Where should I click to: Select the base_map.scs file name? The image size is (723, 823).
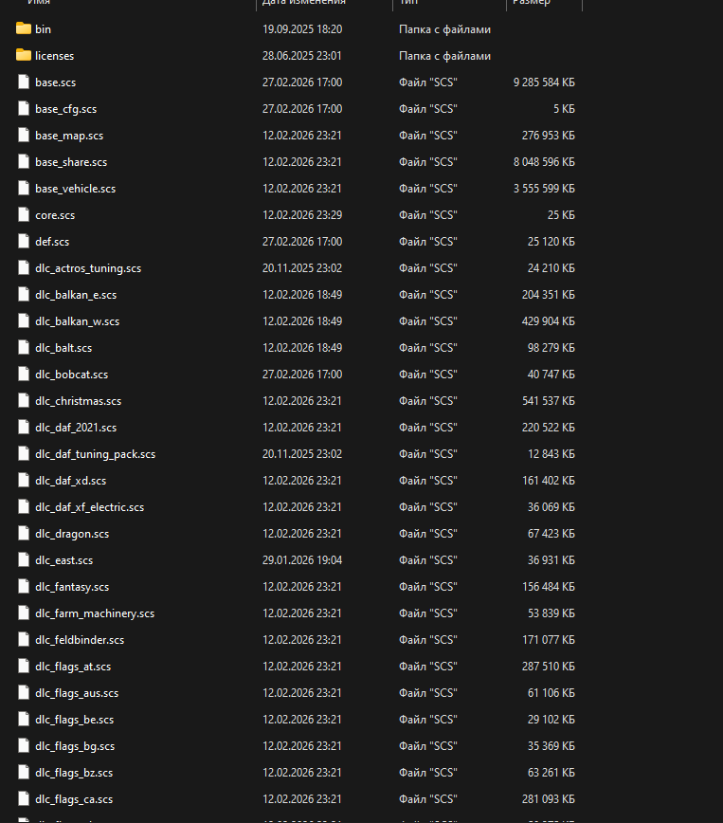(x=69, y=136)
